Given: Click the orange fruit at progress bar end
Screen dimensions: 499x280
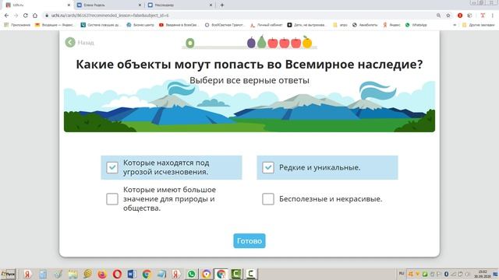Looking at the screenshot, I should [307, 42].
